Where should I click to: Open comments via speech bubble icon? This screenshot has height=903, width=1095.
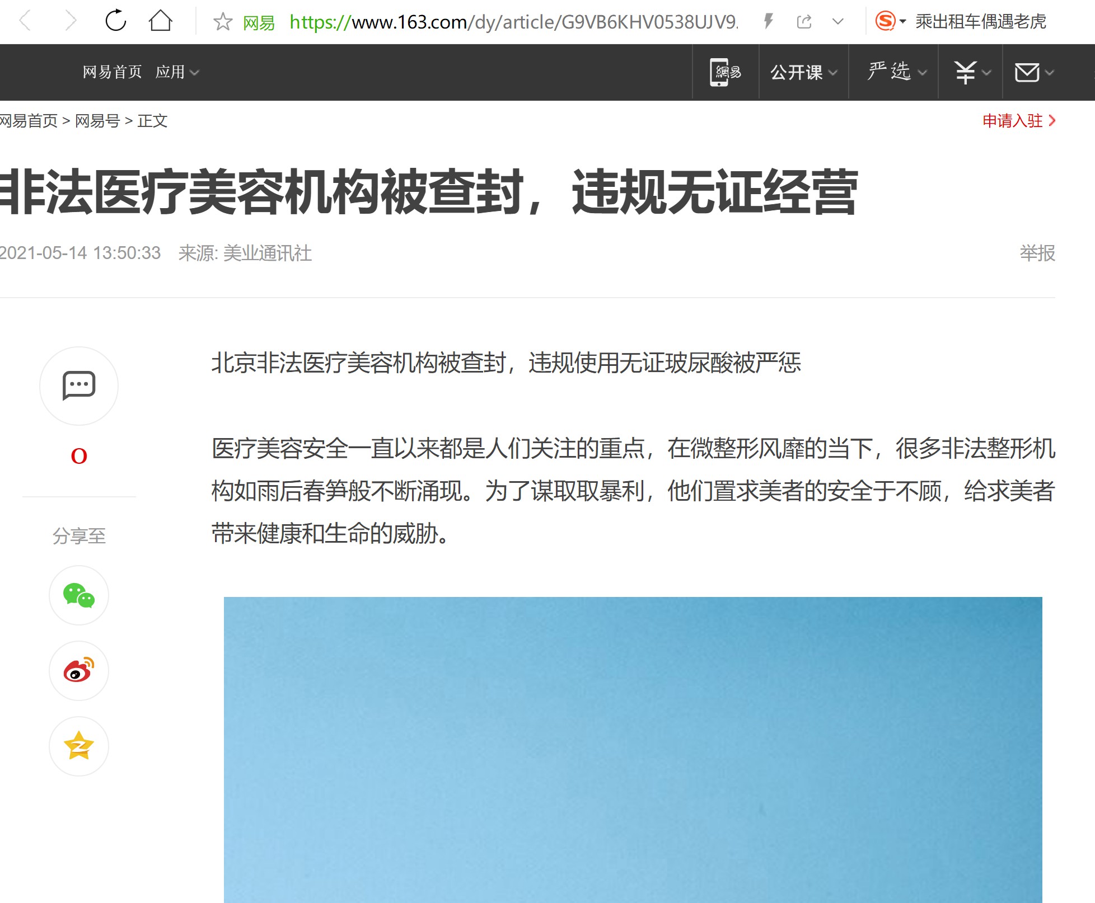click(x=79, y=385)
